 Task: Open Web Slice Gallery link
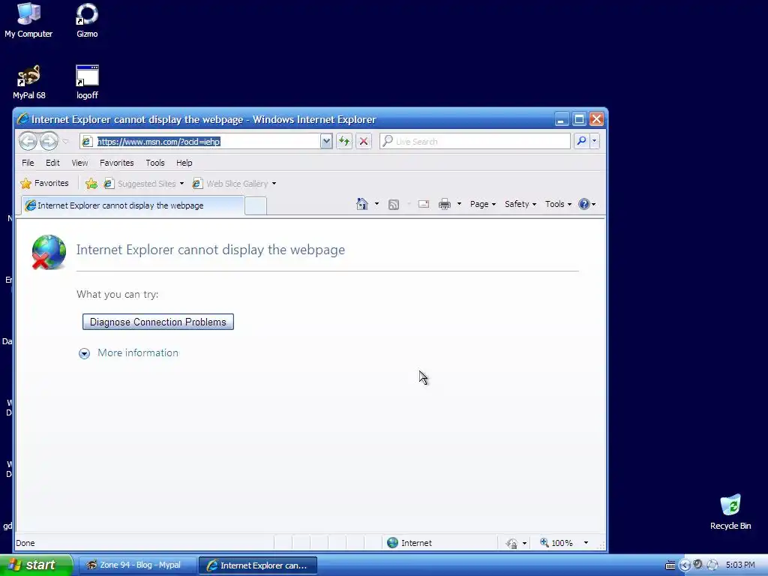(x=230, y=184)
